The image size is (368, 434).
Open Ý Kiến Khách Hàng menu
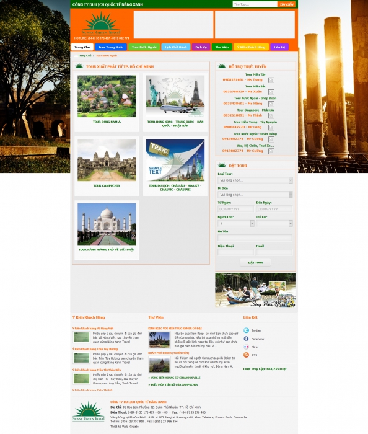point(251,47)
